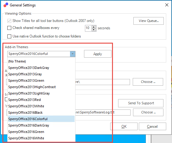The width and height of the screenshot is (172, 143).
Task: Enable Check shared mailboxes every checkbox
Action: 9,28
